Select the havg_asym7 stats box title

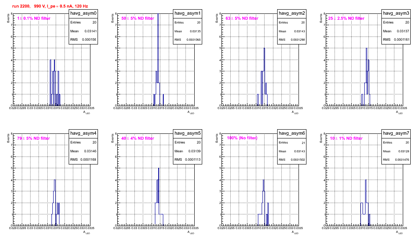point(396,133)
